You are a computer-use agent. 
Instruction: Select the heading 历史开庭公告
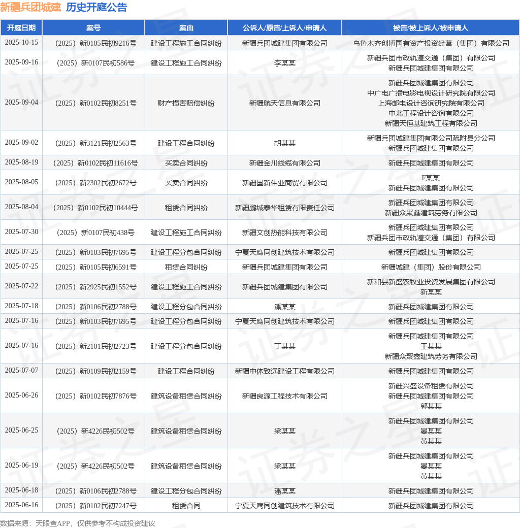click(x=96, y=7)
